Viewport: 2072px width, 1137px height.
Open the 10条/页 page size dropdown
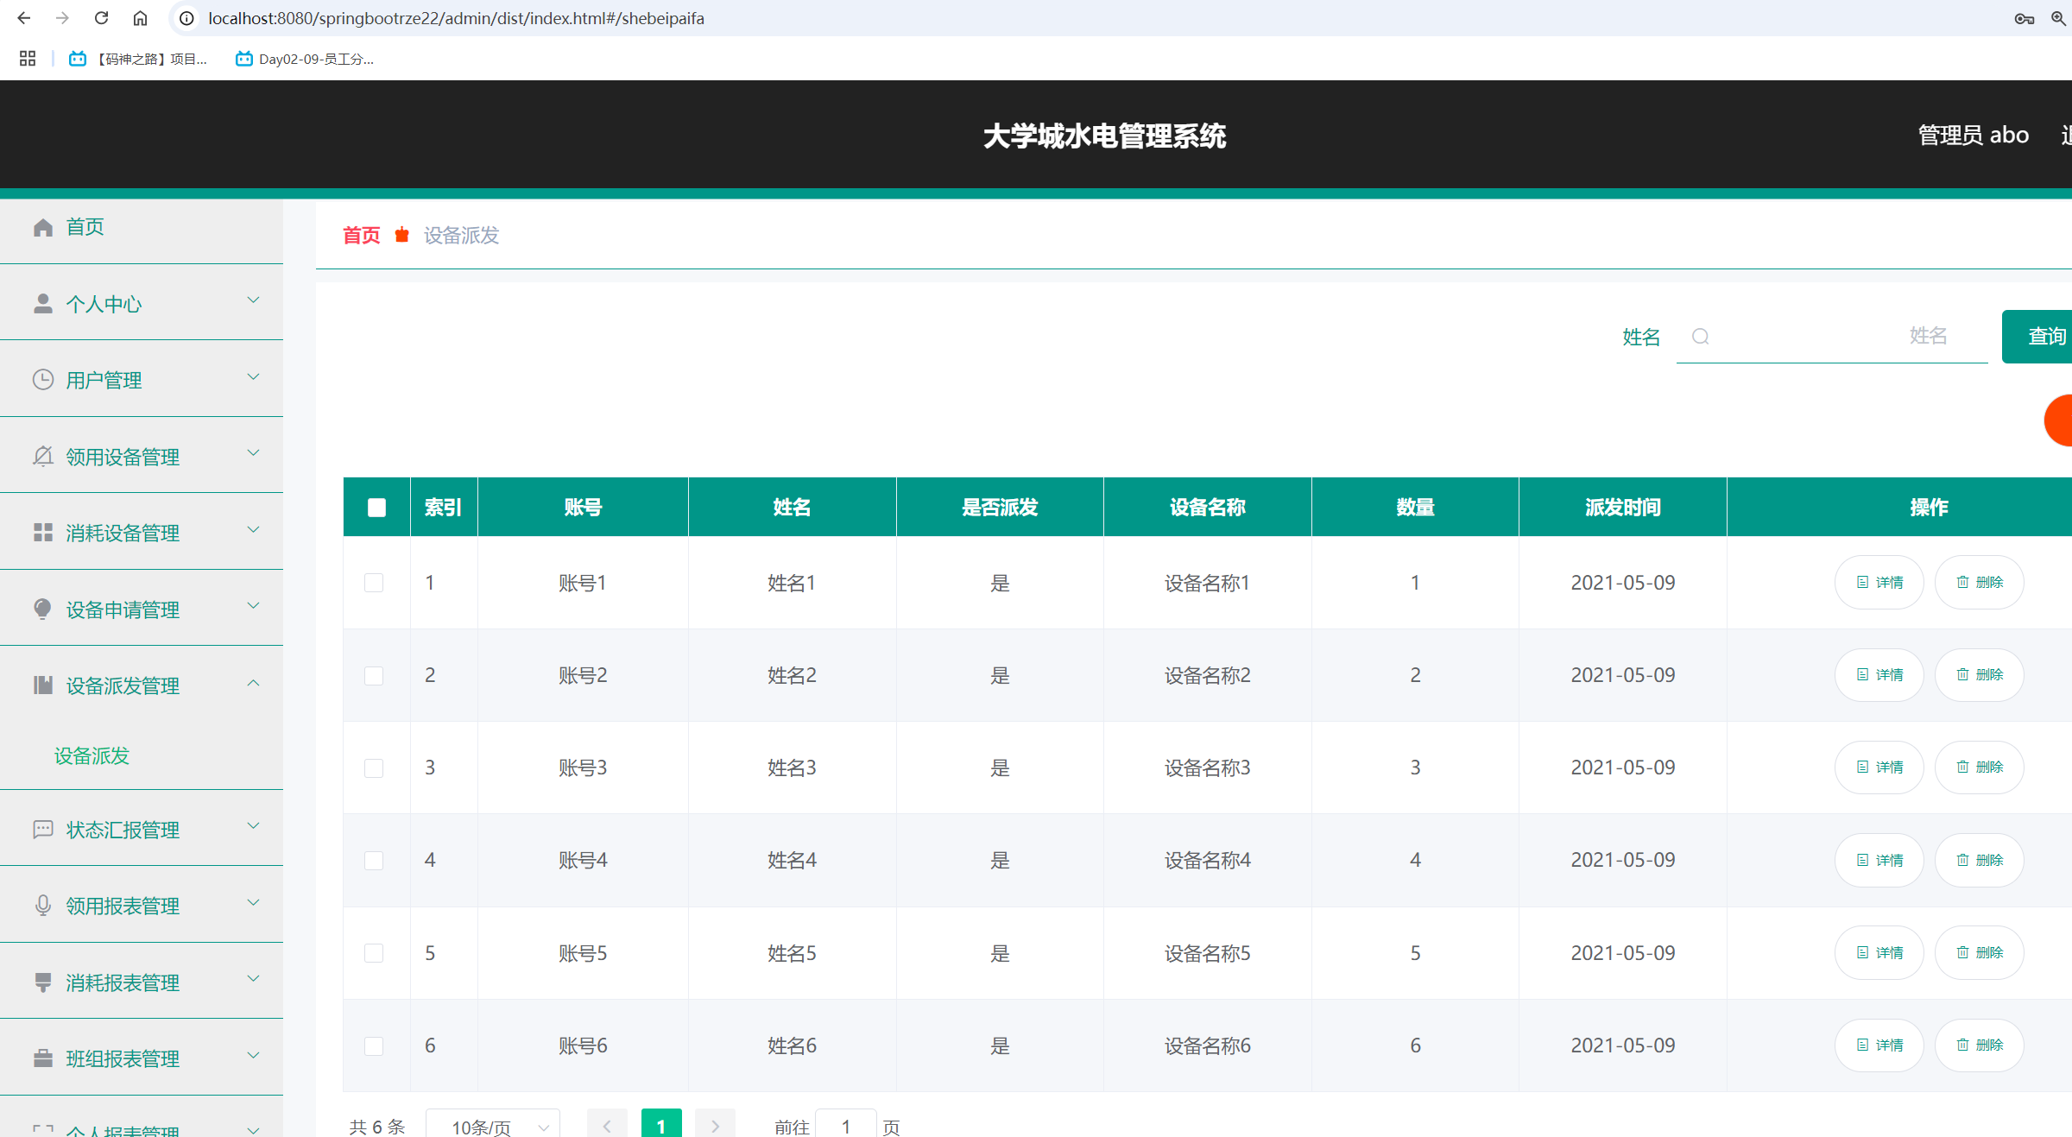491,1127
